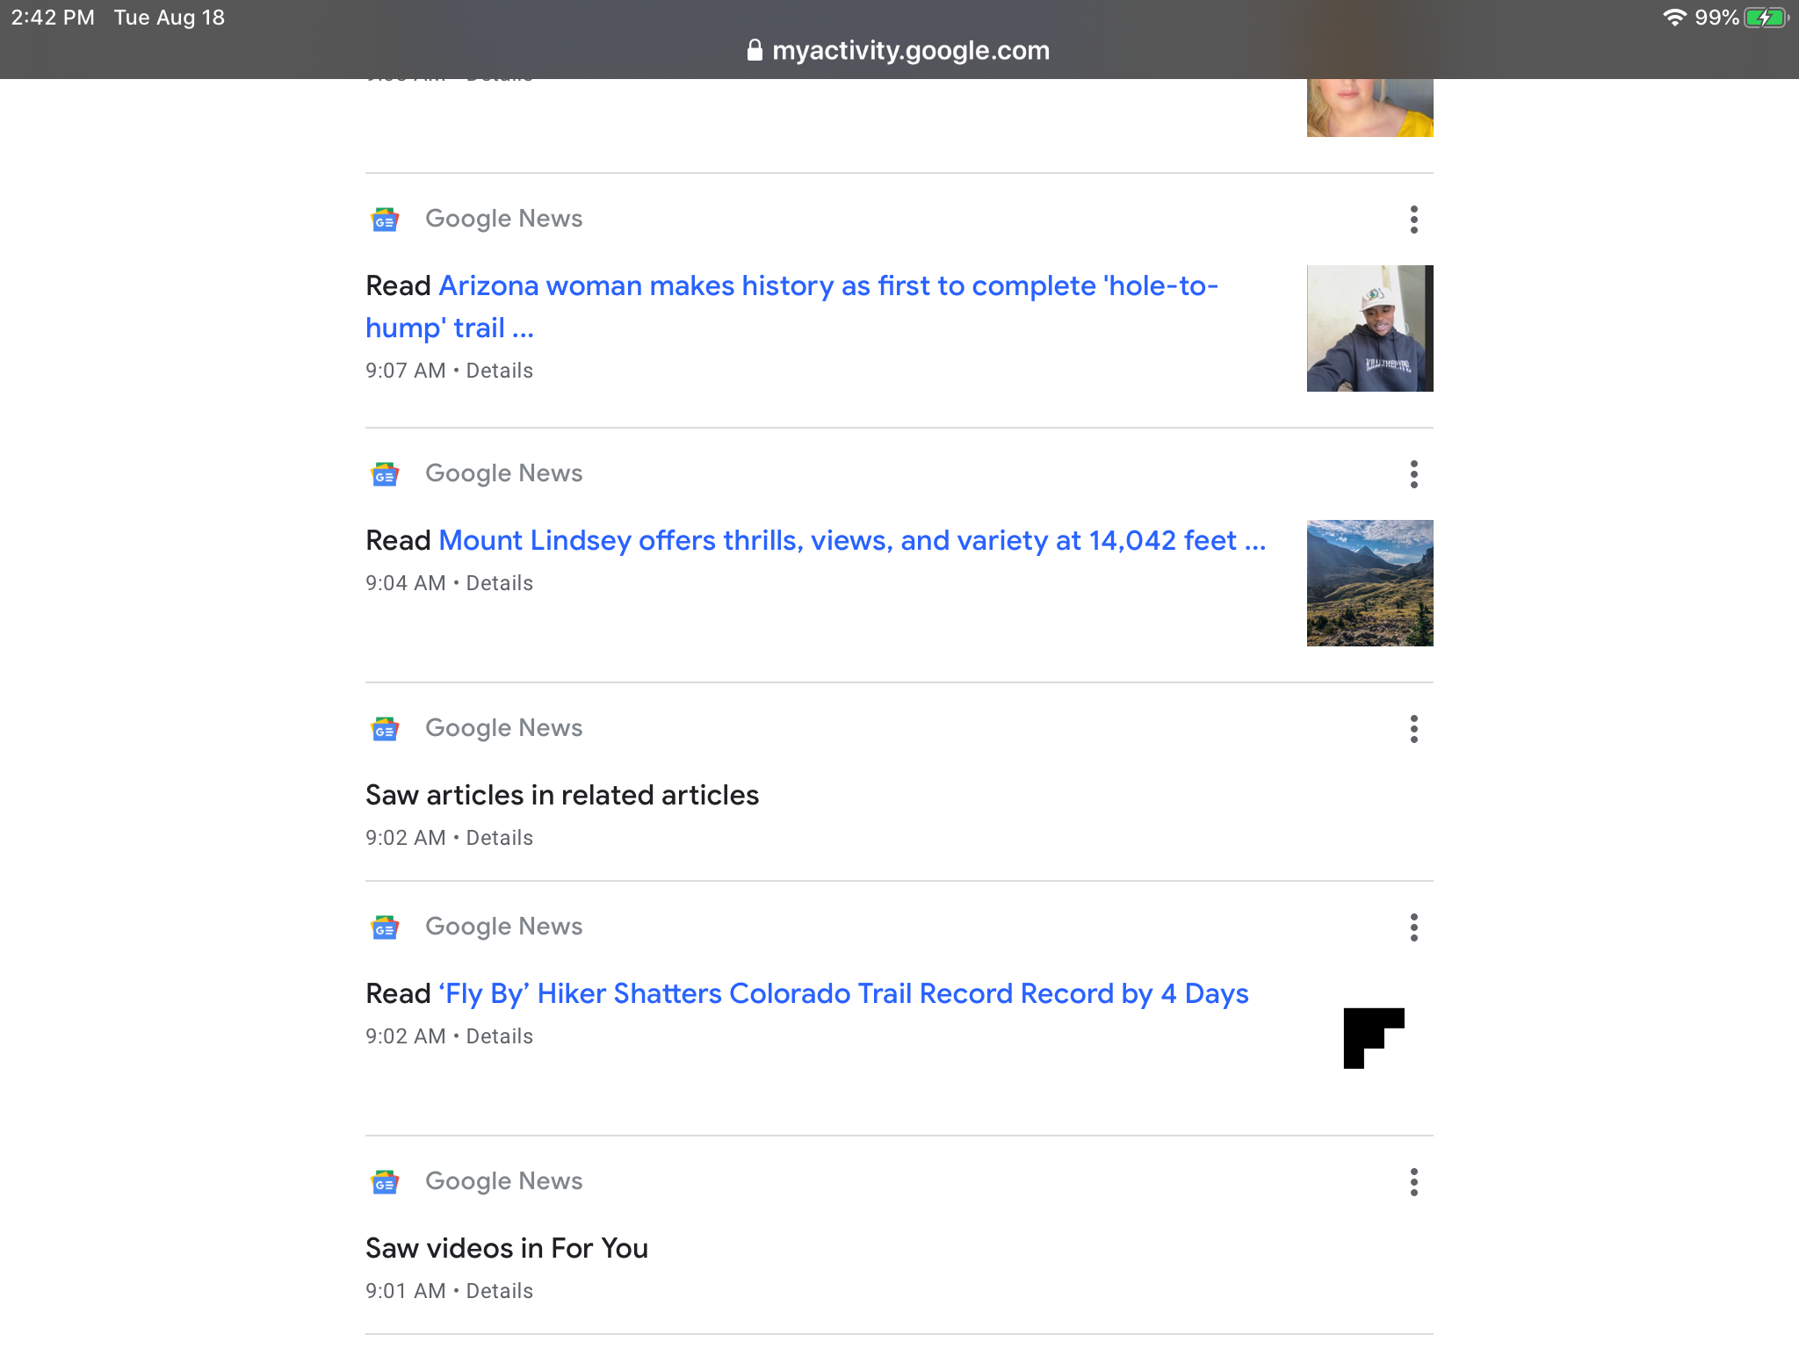Tap the thumbnail of man in white cap

pos(1369,328)
